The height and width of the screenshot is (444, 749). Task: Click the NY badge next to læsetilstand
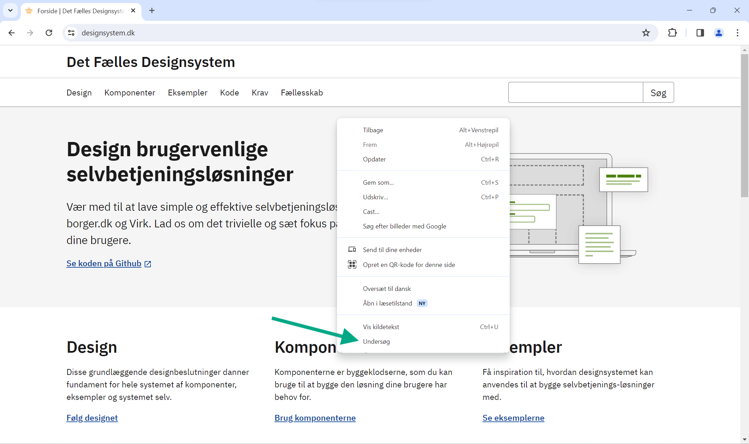pyautogui.click(x=422, y=303)
